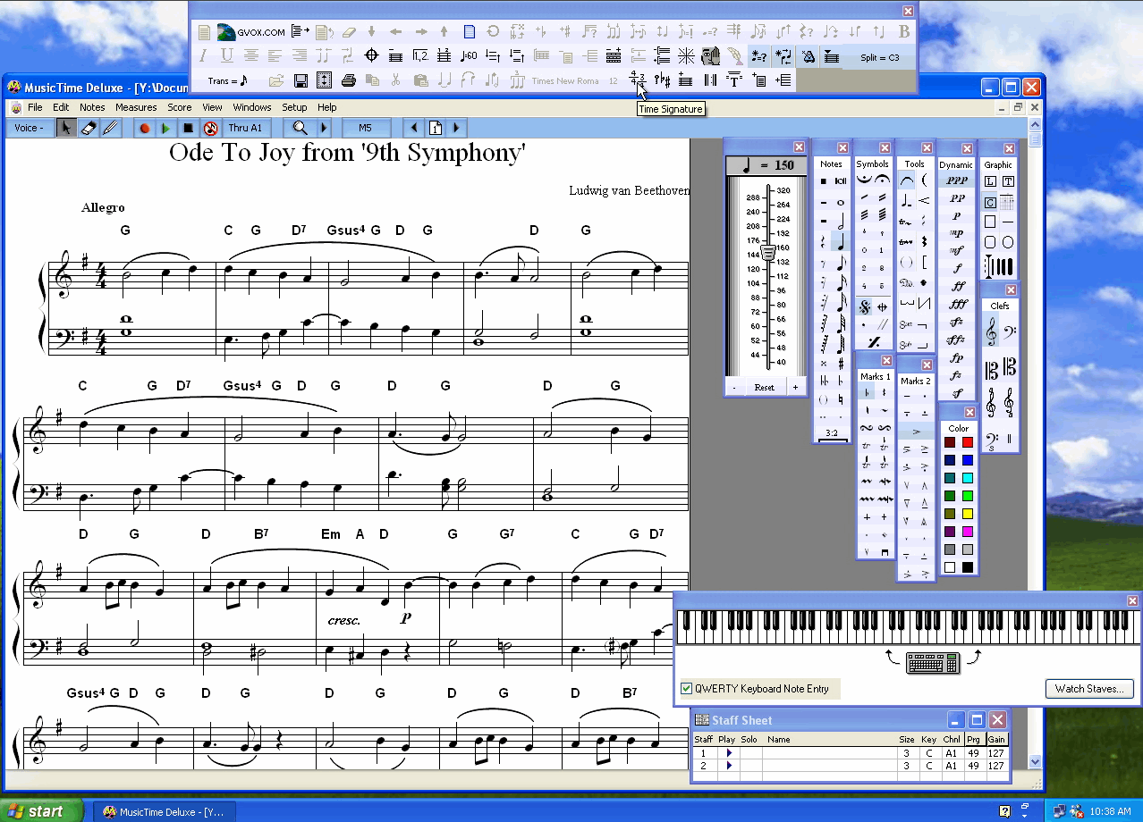Image resolution: width=1143 pixels, height=822 pixels.
Task: Uncheck QWERTY Keyboard Note Entry checkbox
Action: (x=687, y=689)
